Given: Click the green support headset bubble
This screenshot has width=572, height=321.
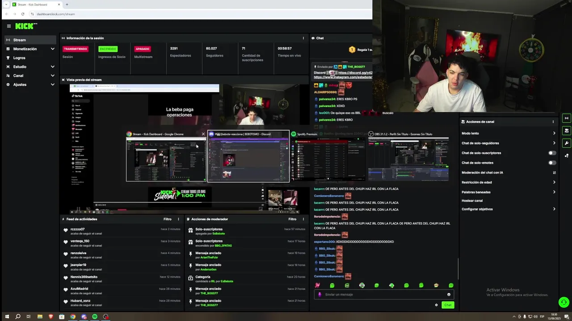Looking at the screenshot, I should 564,302.
